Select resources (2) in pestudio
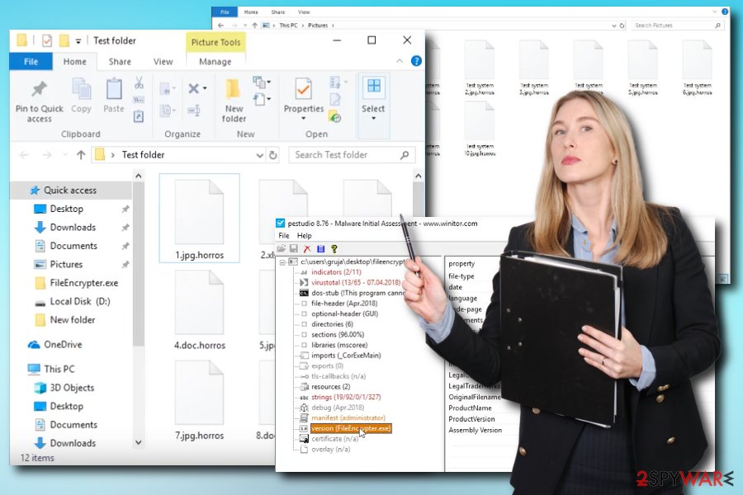 [x=331, y=387]
